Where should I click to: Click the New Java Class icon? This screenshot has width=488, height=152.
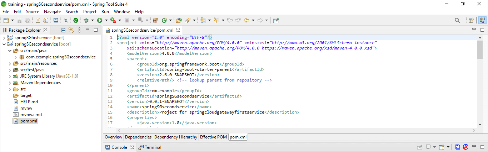[x=164, y=21]
